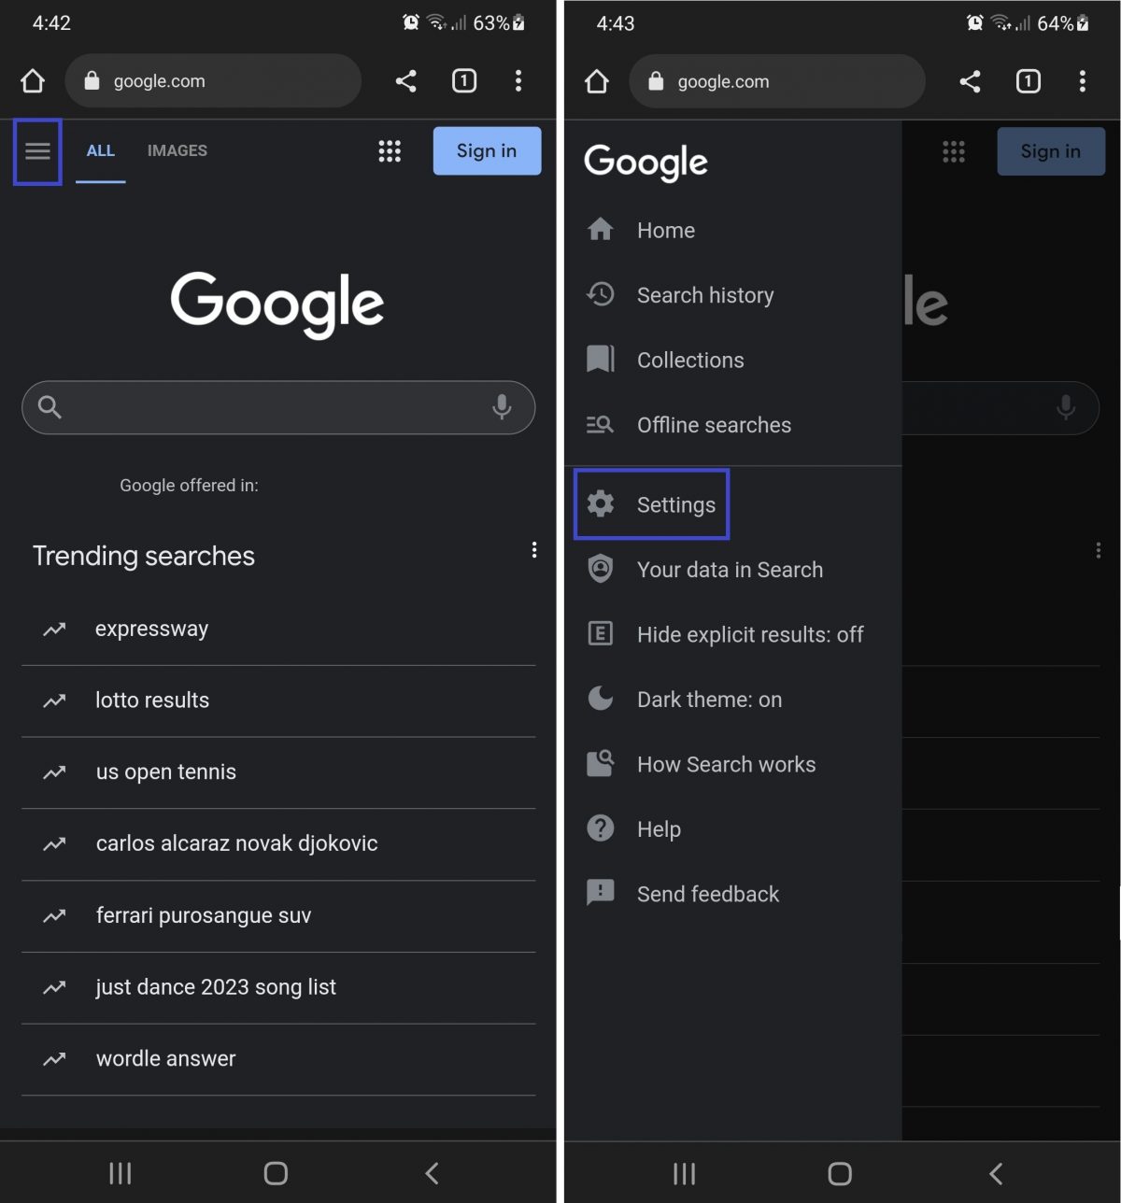Open Google apps grid next to Sign in
This screenshot has height=1203, width=1121.
point(390,151)
